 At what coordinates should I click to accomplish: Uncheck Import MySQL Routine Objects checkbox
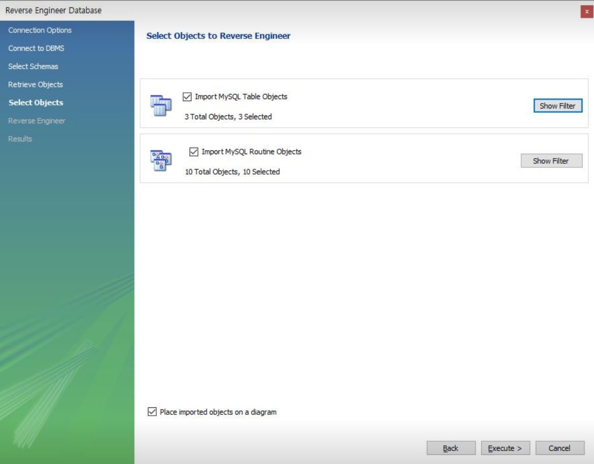(x=194, y=152)
